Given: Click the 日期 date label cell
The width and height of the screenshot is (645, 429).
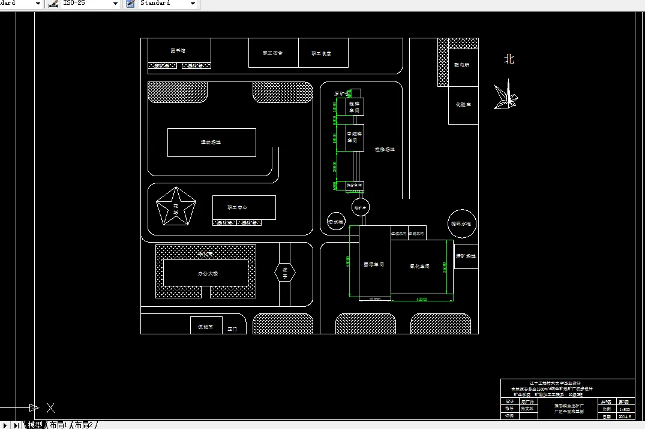Looking at the screenshot, I should pyautogui.click(x=607, y=416).
